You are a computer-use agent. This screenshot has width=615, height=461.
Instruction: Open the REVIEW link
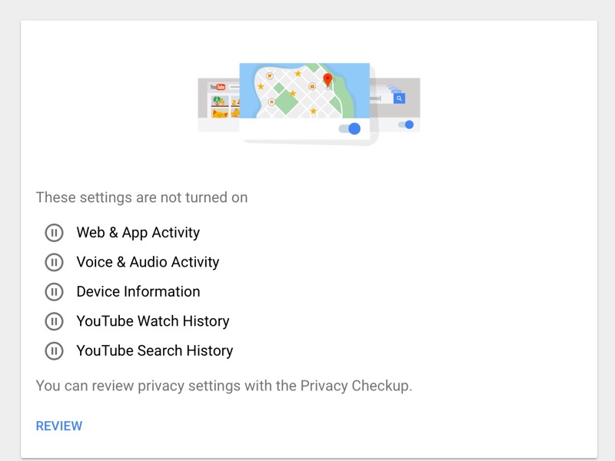coord(59,426)
